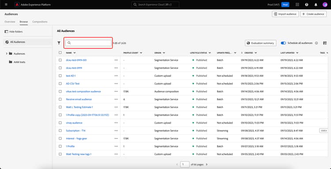This screenshot has height=169, width=331.
Task: Open the Matt Testing new tags 1 link
Action: (79, 154)
